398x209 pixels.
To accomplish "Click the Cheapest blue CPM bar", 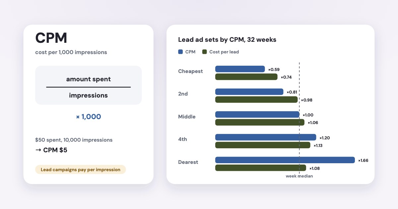I will click(x=240, y=69).
